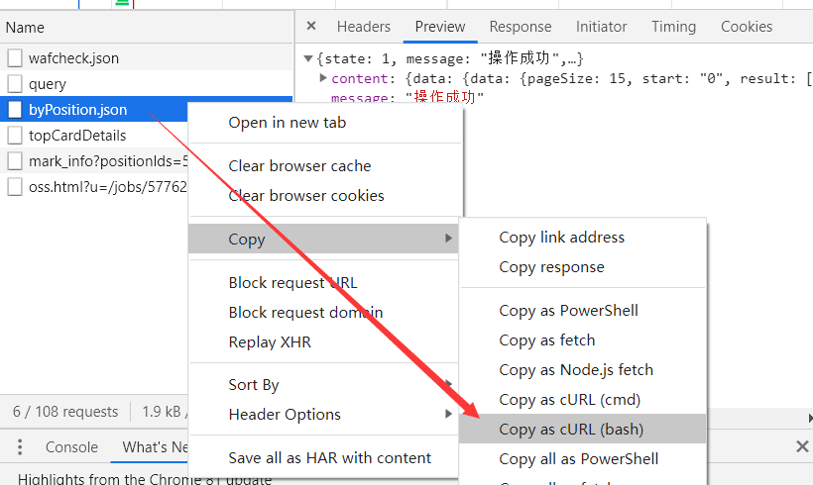813x485 pixels.
Task: Close the request details panel
Action: point(311,27)
